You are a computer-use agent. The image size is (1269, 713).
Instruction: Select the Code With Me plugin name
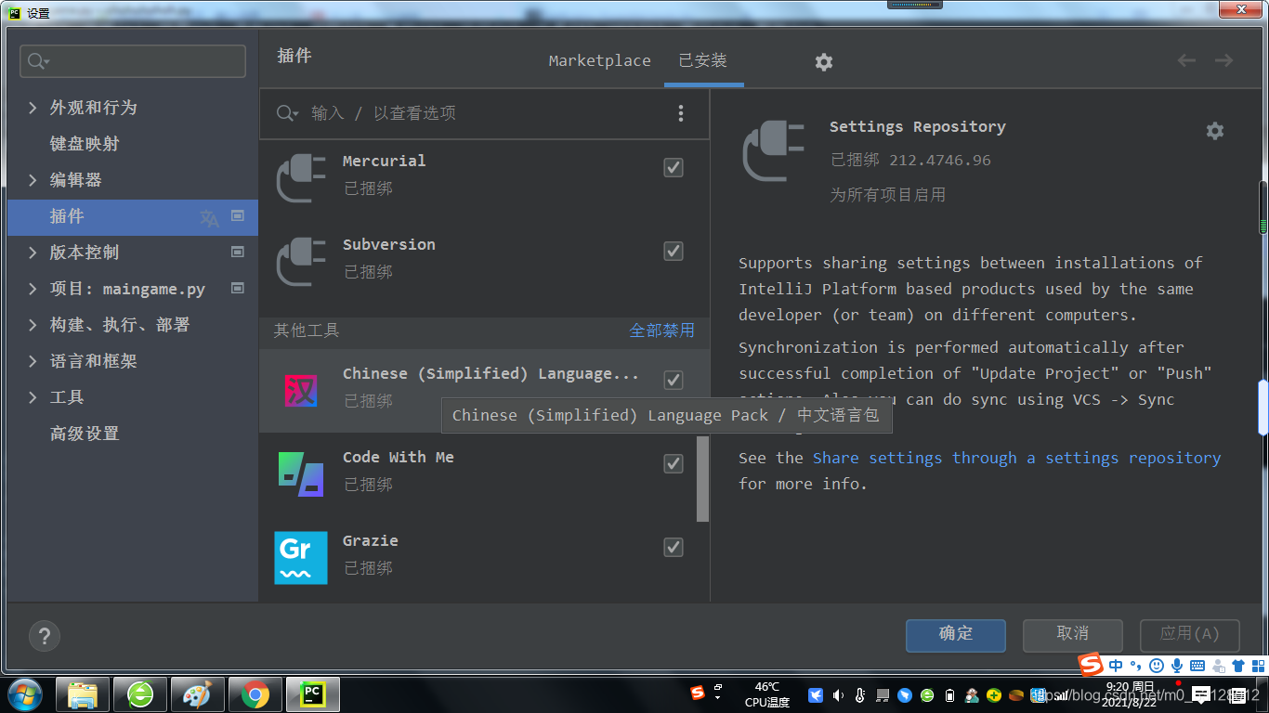click(x=399, y=457)
